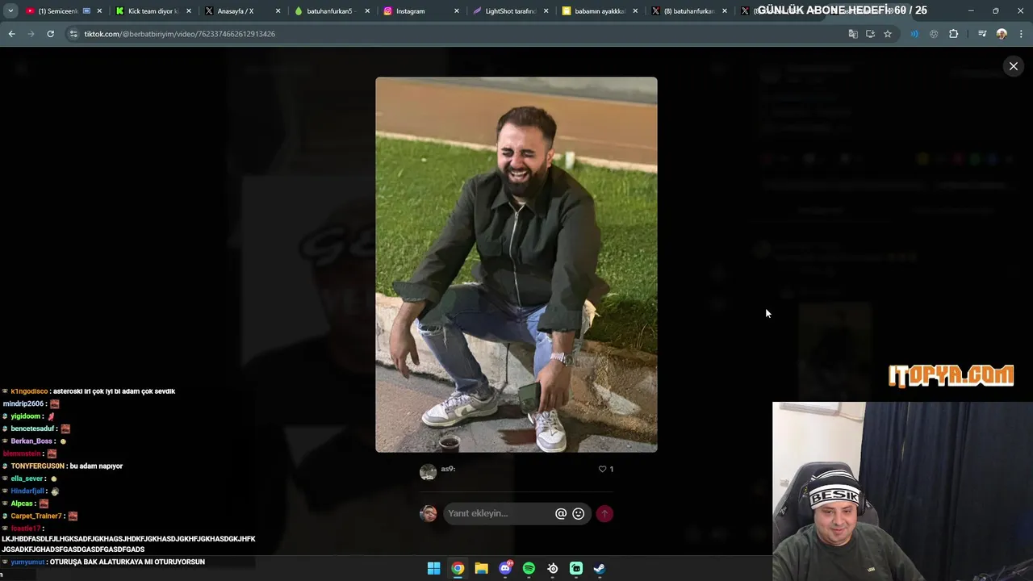Close the TikTok image viewer overlay
Viewport: 1033px width, 581px height.
pos(1014,66)
